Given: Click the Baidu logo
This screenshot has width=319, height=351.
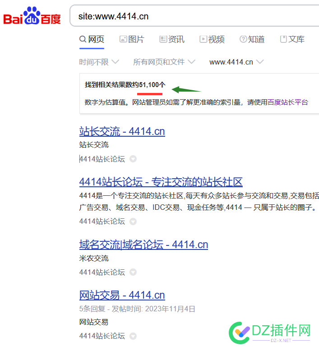Looking at the screenshot, I should tap(32, 16).
